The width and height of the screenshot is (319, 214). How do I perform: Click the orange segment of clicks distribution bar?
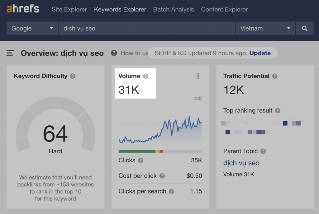click(x=161, y=151)
